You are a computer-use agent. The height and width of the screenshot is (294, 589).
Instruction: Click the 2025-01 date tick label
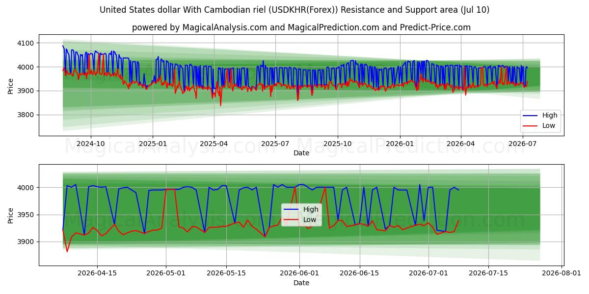click(x=153, y=144)
